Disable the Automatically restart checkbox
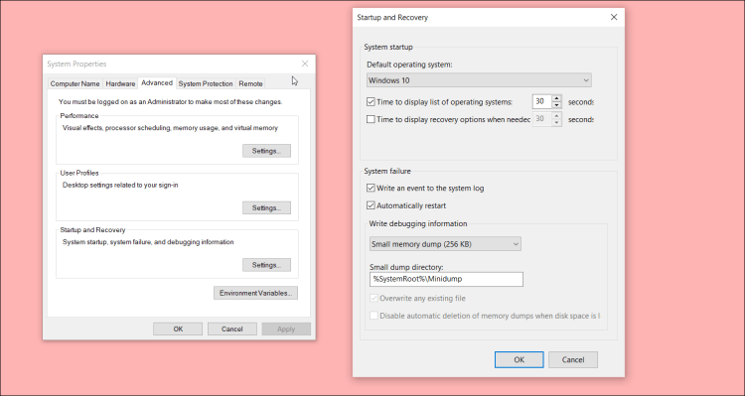 [x=371, y=205]
